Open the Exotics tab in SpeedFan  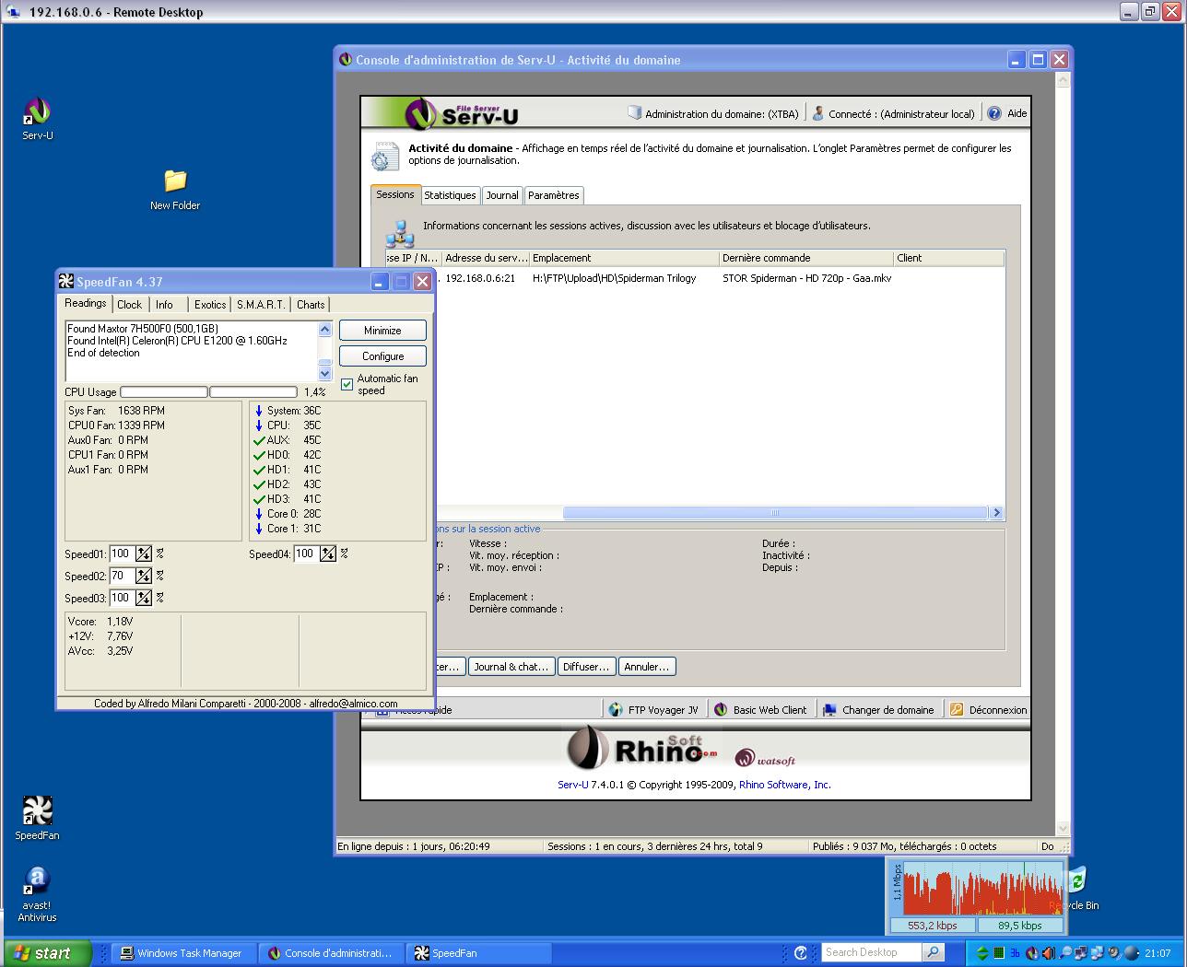point(210,305)
